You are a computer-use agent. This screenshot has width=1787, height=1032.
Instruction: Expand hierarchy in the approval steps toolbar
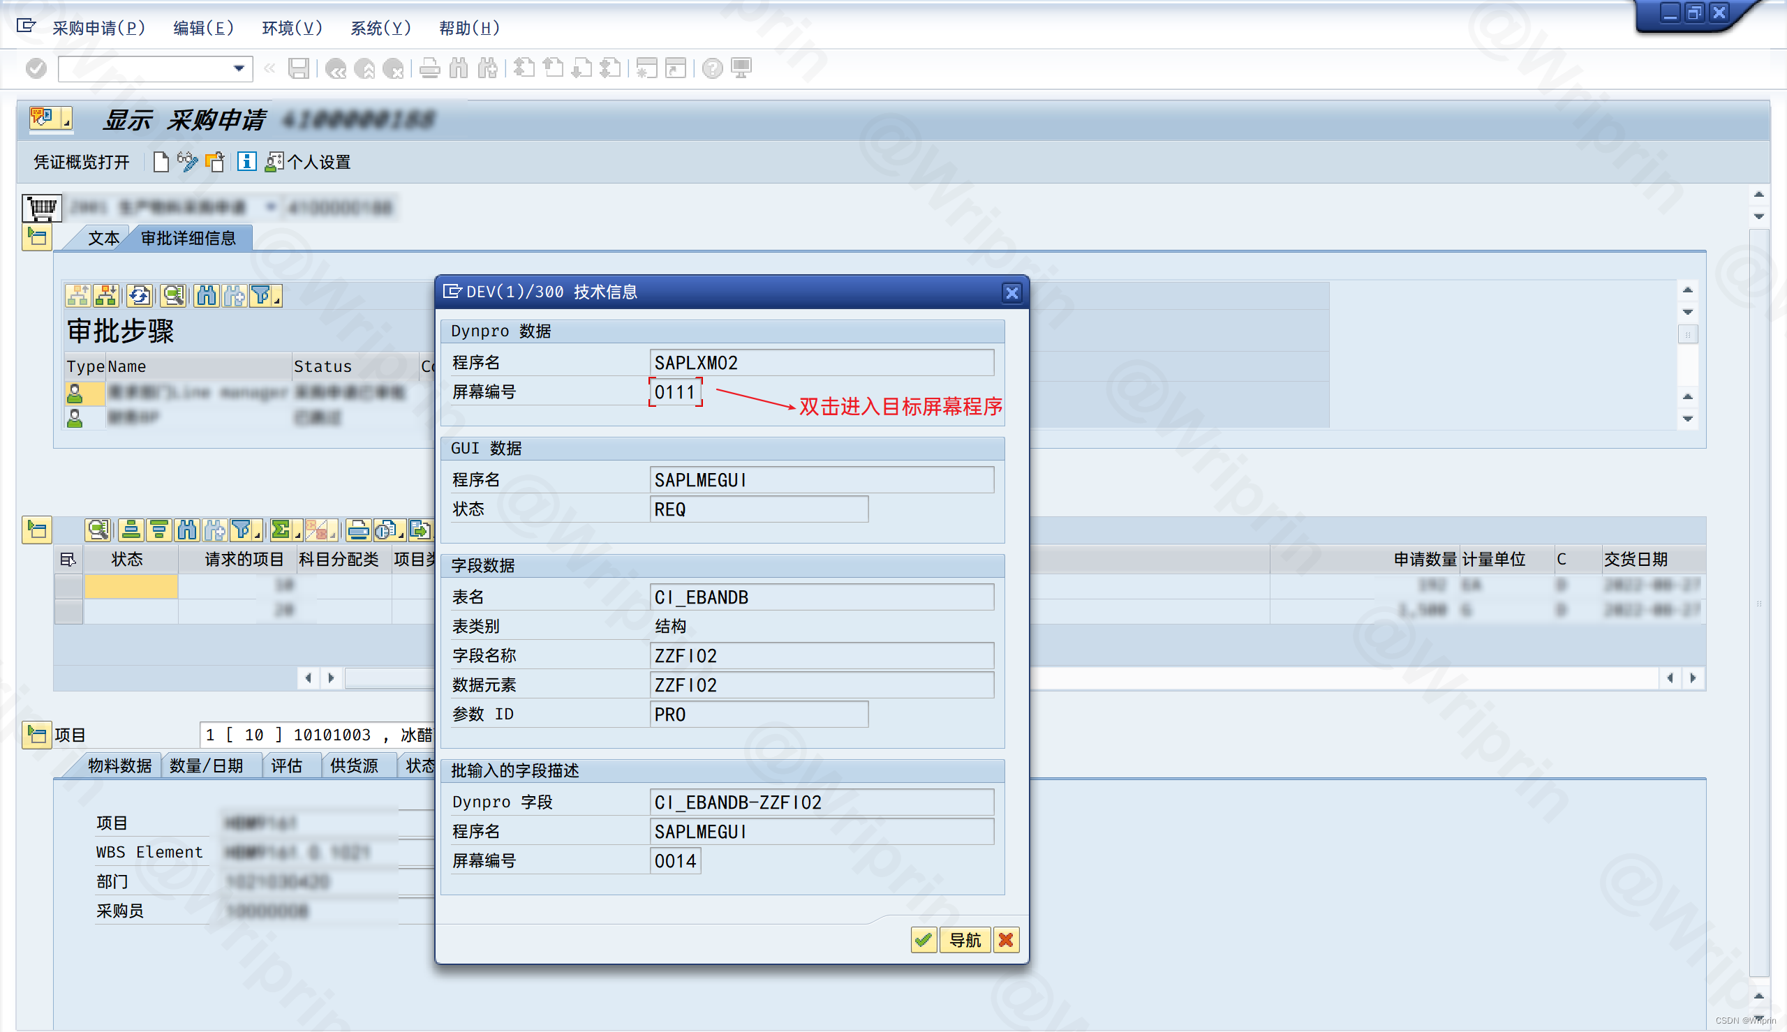click(77, 296)
